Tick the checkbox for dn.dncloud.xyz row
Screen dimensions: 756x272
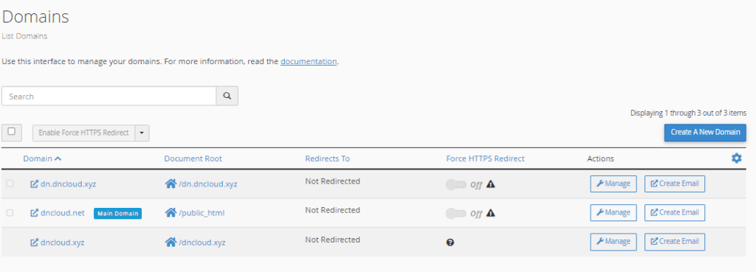[x=10, y=184]
